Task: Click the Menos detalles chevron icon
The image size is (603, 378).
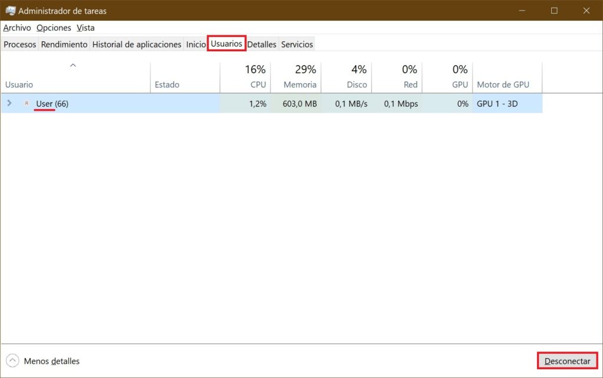Action: tap(12, 361)
